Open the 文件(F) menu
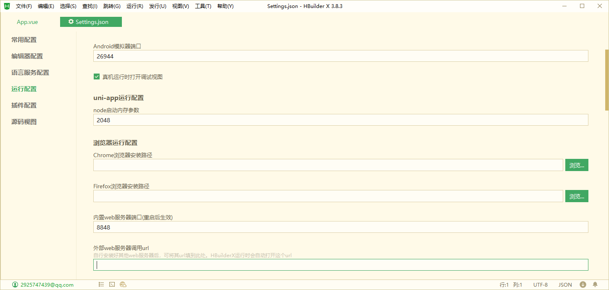The image size is (609, 290). 24,6
